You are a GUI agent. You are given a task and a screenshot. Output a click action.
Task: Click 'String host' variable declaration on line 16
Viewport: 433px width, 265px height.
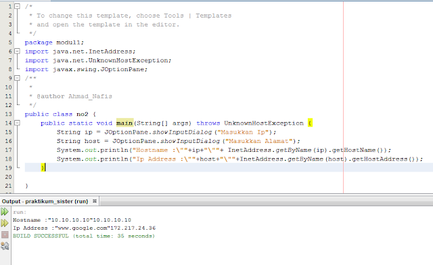coord(78,141)
